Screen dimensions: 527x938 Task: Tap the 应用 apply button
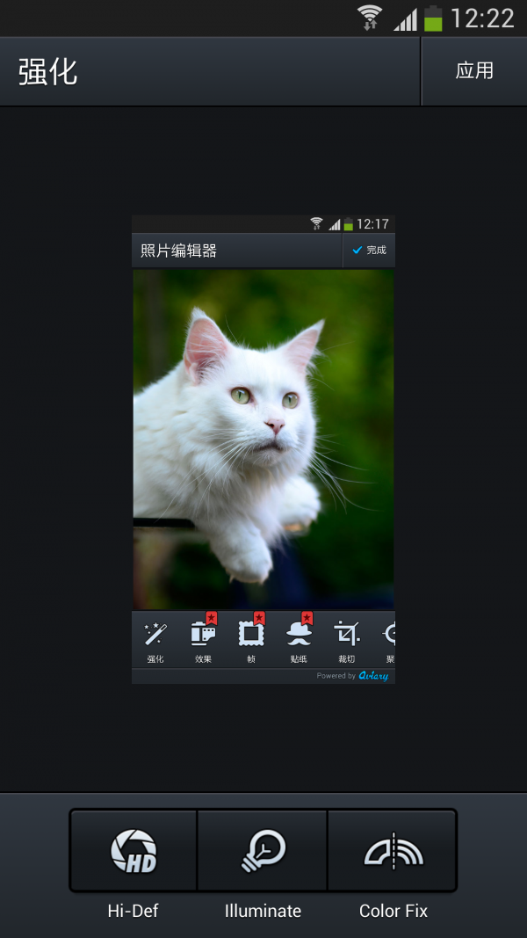click(x=474, y=70)
